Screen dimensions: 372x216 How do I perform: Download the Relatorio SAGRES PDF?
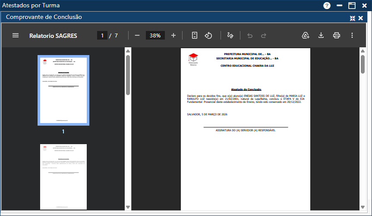pos(321,35)
